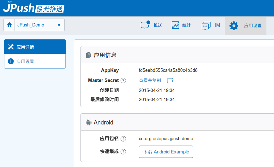
Task: Click the 创建日期 value 2015-04-21 19:34
Action: coord(157,90)
